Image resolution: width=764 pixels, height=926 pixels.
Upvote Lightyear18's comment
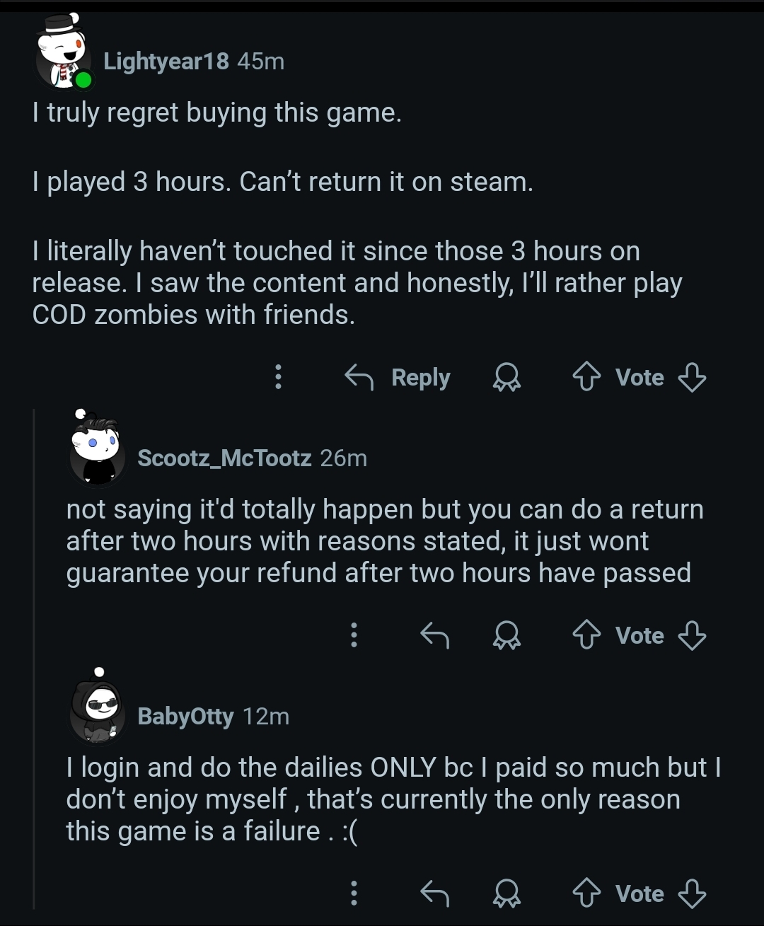586,377
